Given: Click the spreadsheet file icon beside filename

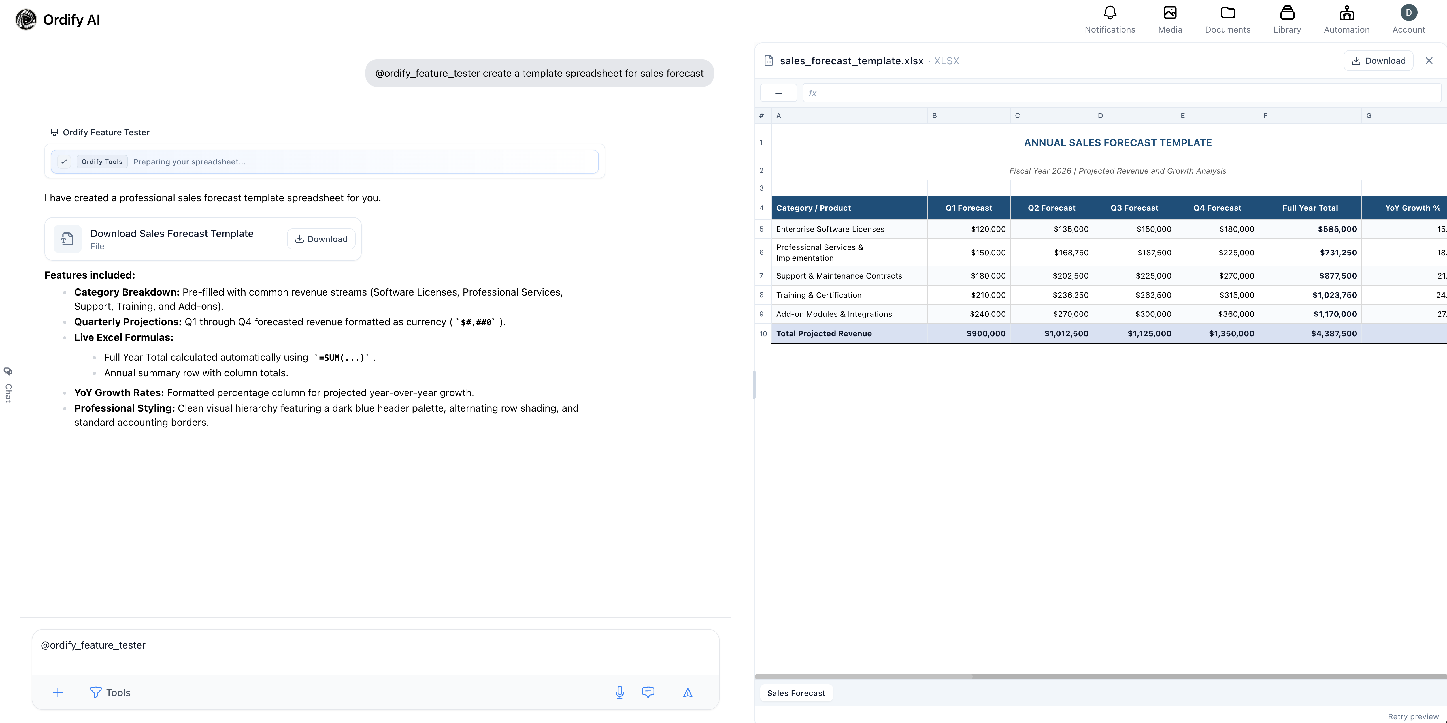Looking at the screenshot, I should [769, 61].
